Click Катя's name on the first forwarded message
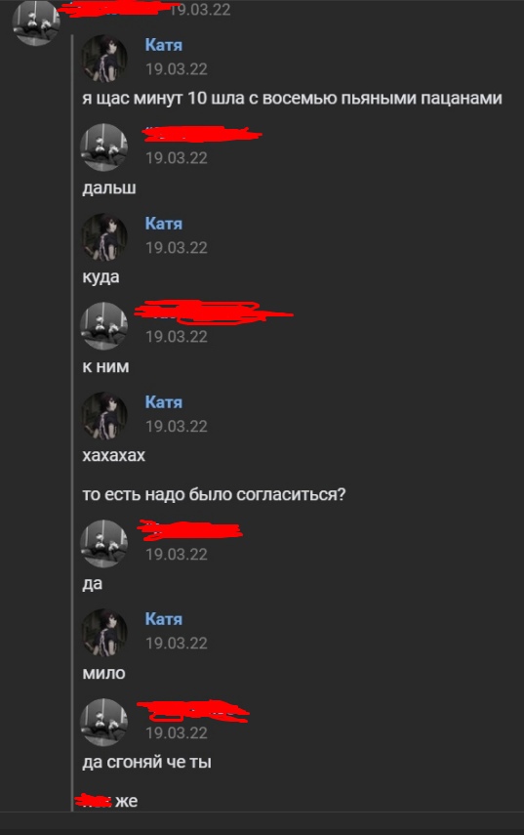Image resolution: width=524 pixels, height=835 pixels. click(163, 45)
